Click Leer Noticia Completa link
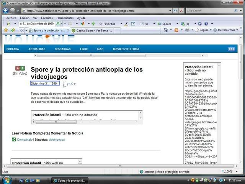The width and height of the screenshot is (245, 184). (x=30, y=133)
